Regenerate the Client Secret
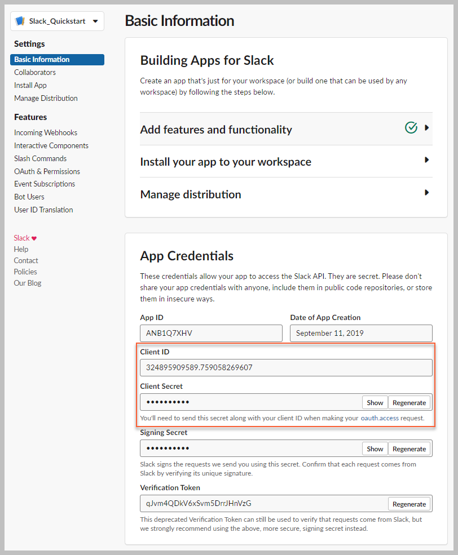 [409, 402]
